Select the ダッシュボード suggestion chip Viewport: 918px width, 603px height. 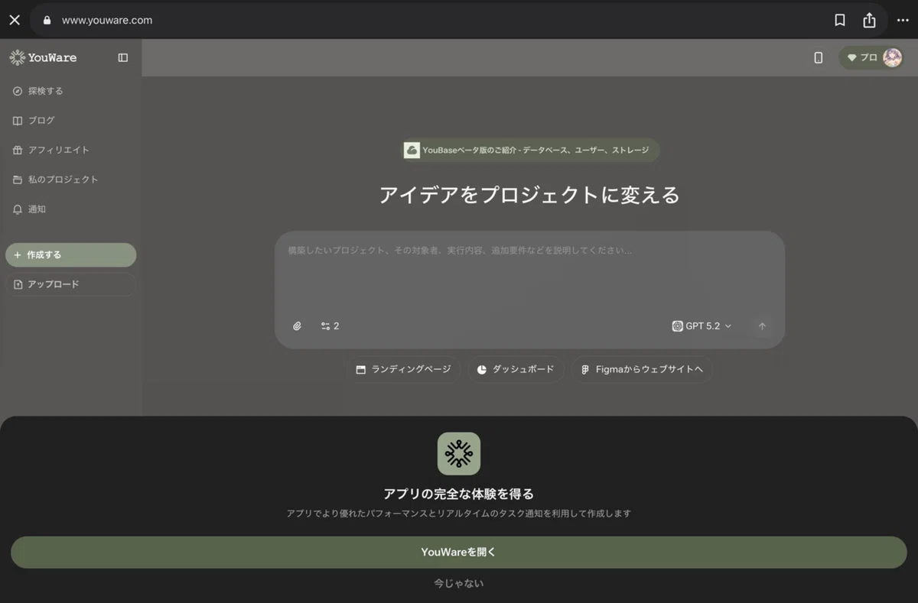click(x=516, y=369)
